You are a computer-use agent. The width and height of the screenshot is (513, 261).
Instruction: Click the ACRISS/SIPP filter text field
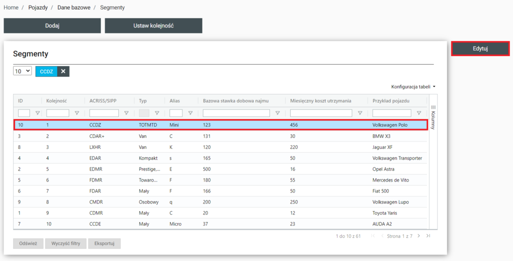104,113
